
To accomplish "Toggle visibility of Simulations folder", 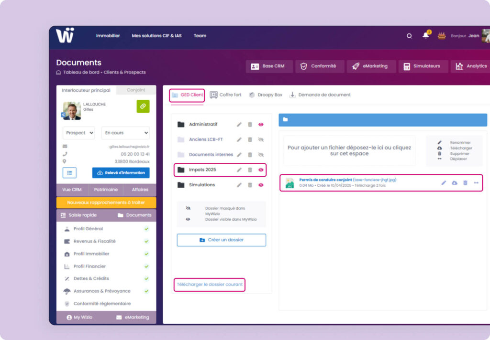I will (x=261, y=185).
